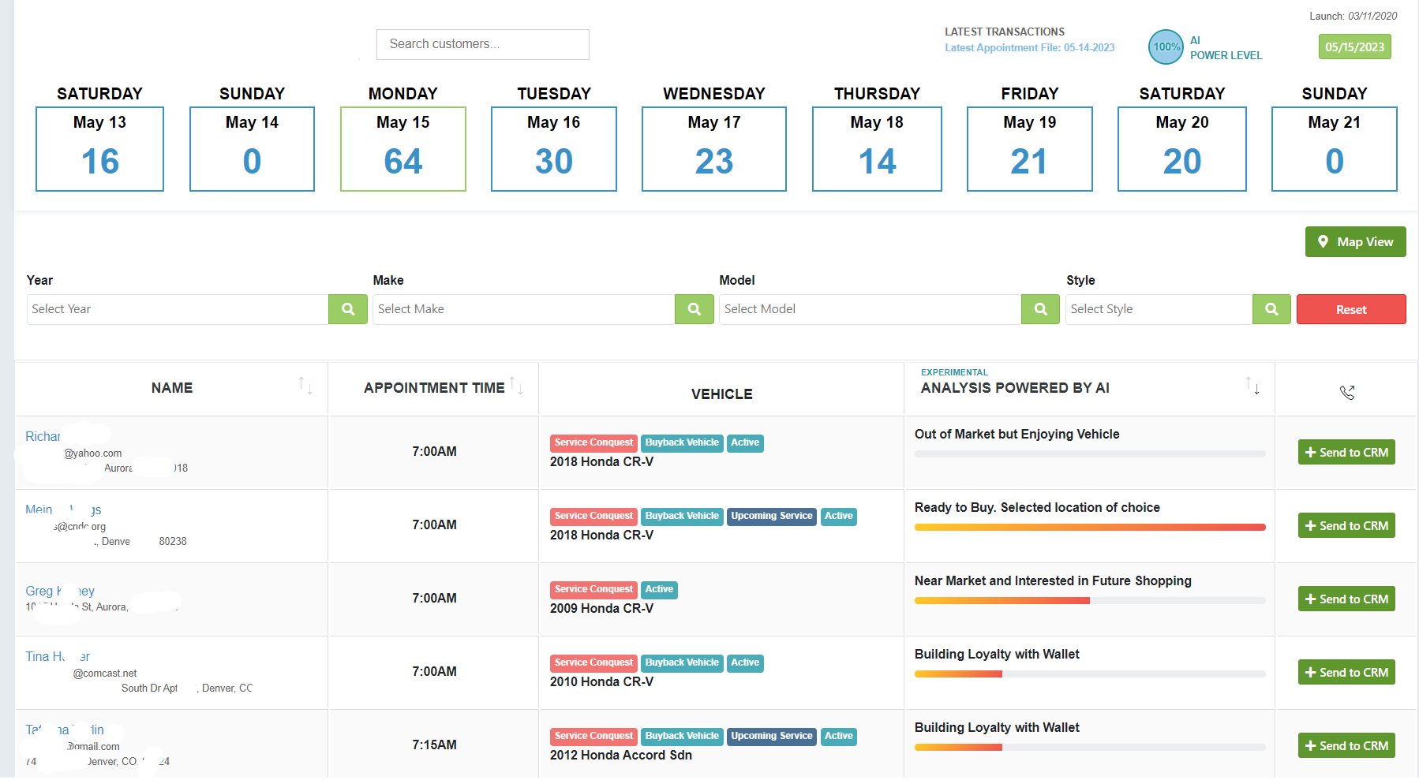Open the Select Model dropdown
Image resolution: width=1419 pixels, height=780 pixels.
[x=870, y=309]
